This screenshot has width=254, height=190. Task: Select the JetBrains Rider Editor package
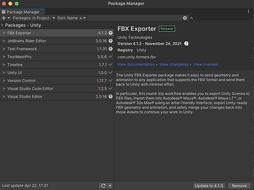click(x=57, y=41)
